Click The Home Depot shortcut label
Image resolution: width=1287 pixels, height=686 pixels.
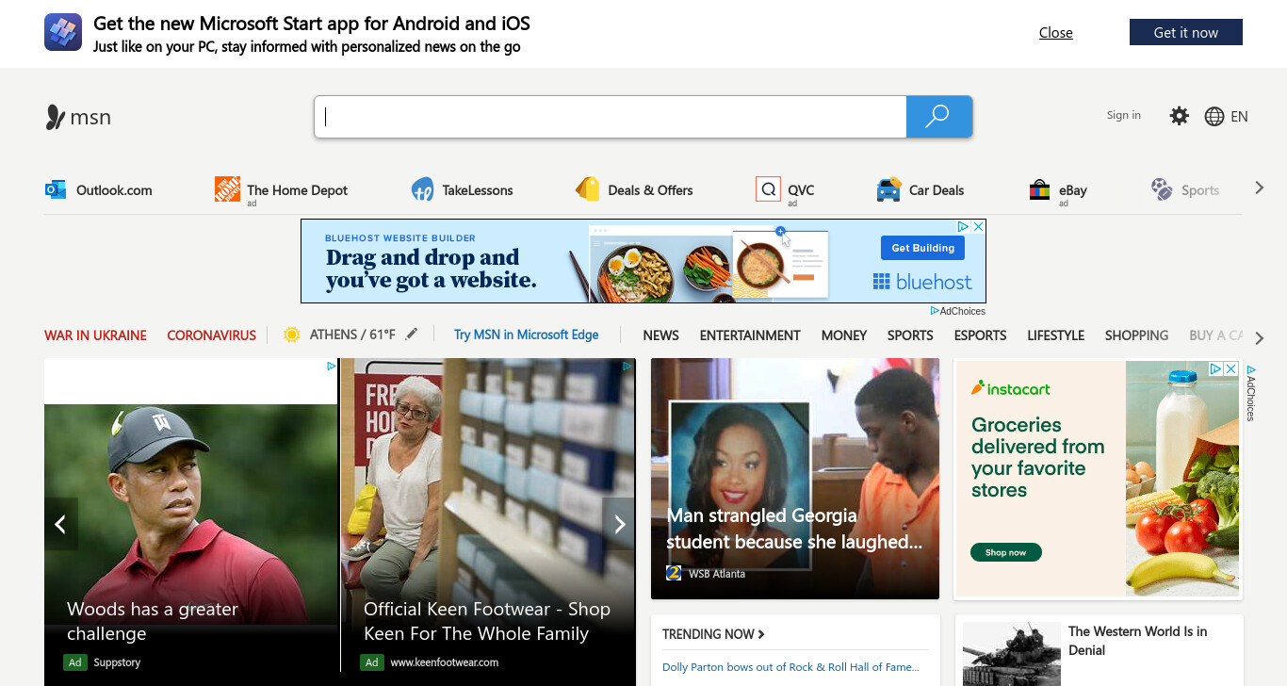click(x=297, y=190)
